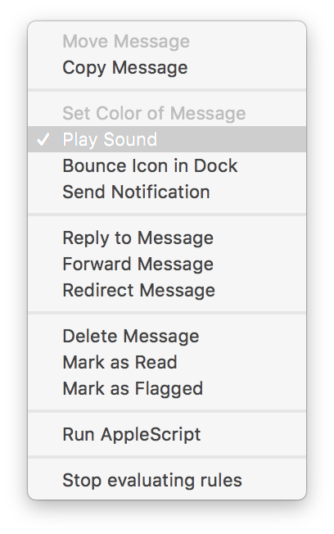Screen dimensions: 334x534
Task: Choose Delete Message from the list
Action: point(167,336)
